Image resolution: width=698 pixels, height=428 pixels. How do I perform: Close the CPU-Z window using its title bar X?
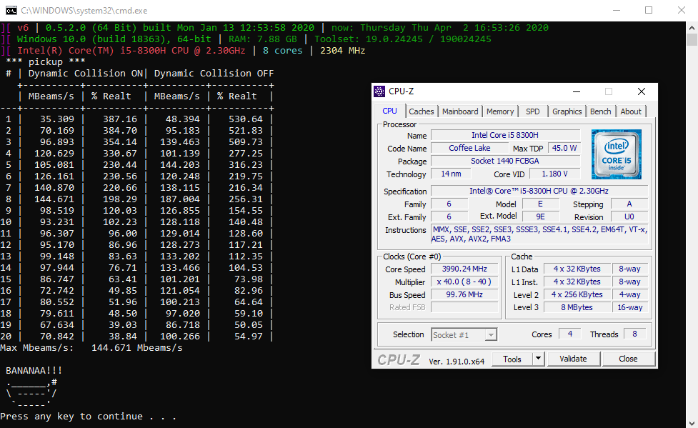641,91
